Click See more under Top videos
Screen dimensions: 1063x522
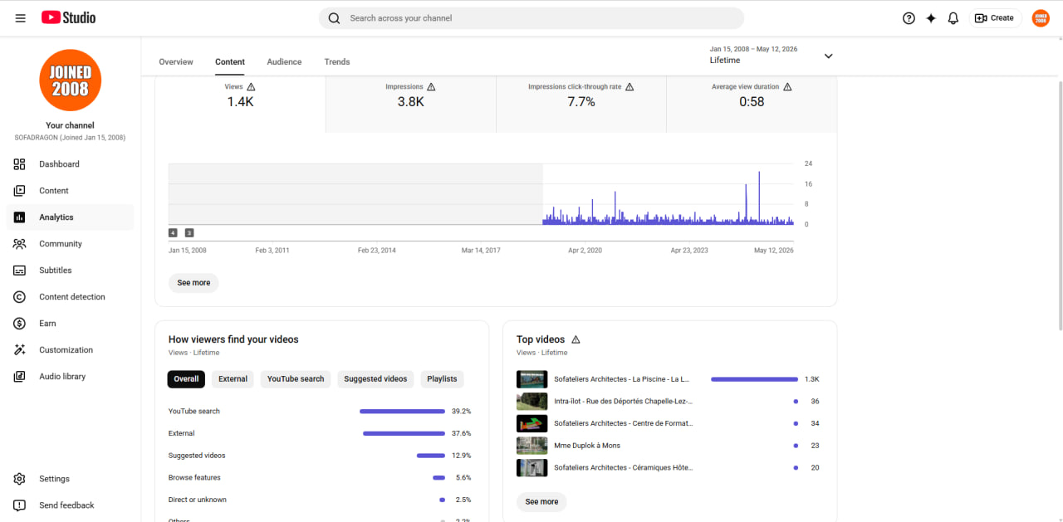(x=541, y=502)
